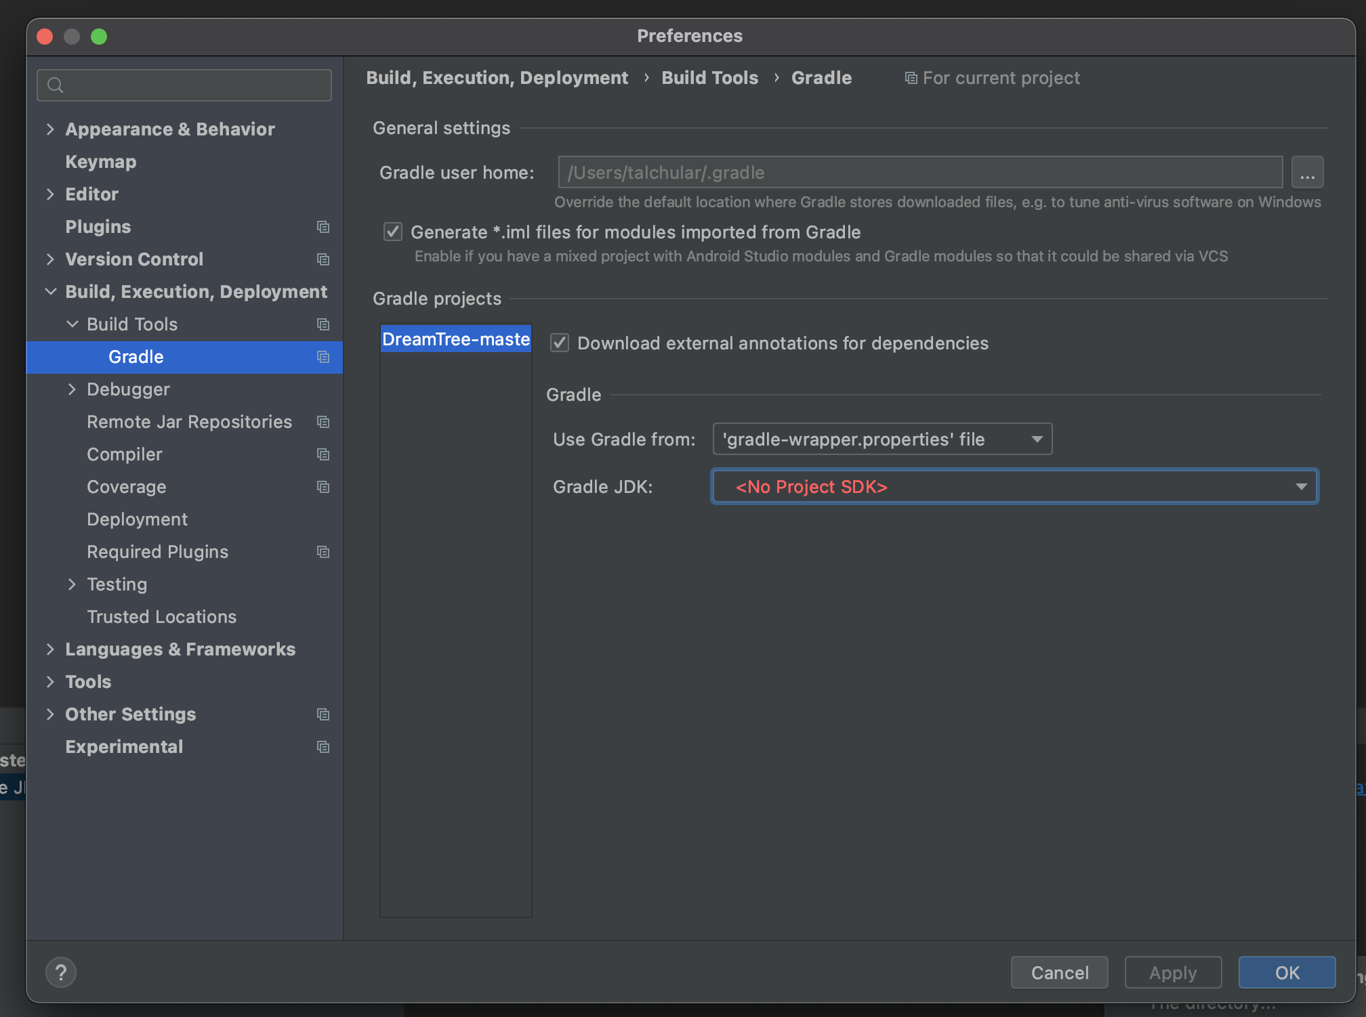
Task: Click the project-level icon beside Remote Jar Repositories
Action: [x=323, y=422]
